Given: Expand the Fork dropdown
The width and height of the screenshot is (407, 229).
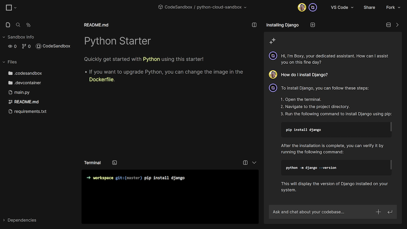Looking at the screenshot, I should [x=393, y=7].
